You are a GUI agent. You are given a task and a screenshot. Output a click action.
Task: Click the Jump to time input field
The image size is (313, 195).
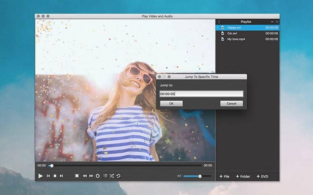pyautogui.click(x=201, y=94)
